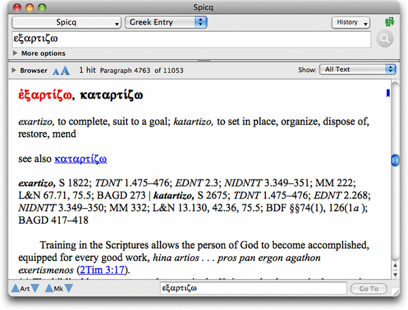408x310 pixels.
Task: Click the green icon beside the History button
Action: point(389,22)
